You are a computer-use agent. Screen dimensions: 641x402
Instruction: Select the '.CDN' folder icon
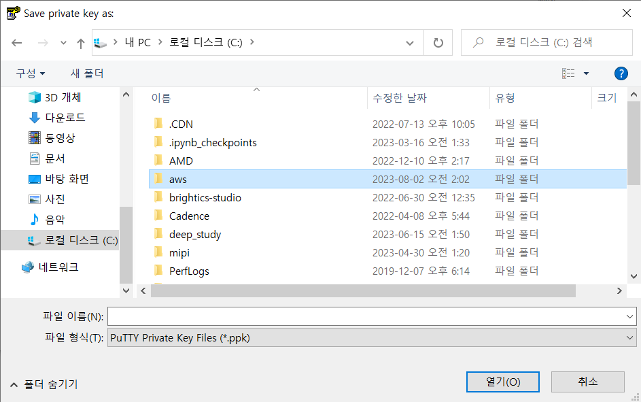158,124
